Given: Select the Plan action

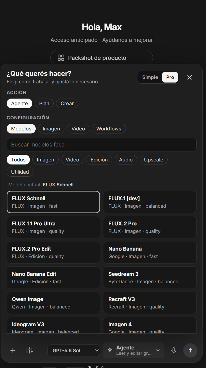Looking at the screenshot, I should coord(44,104).
